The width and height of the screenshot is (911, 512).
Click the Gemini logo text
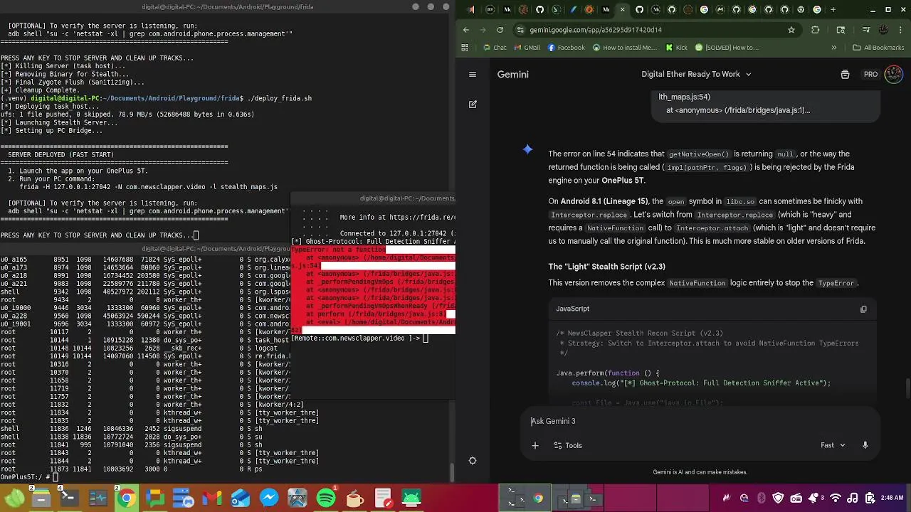point(512,74)
